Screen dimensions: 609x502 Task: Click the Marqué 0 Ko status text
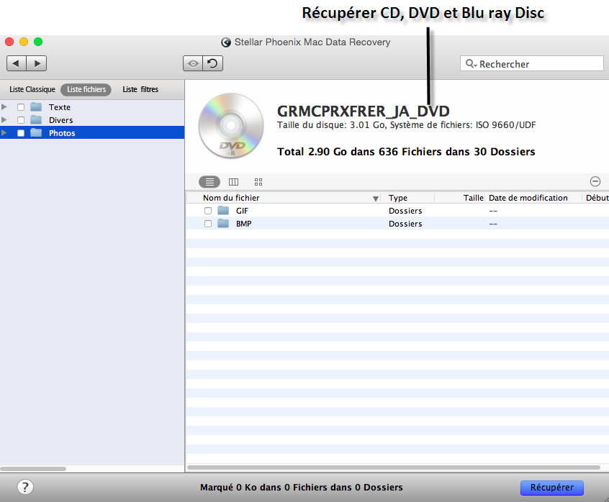[301, 488]
